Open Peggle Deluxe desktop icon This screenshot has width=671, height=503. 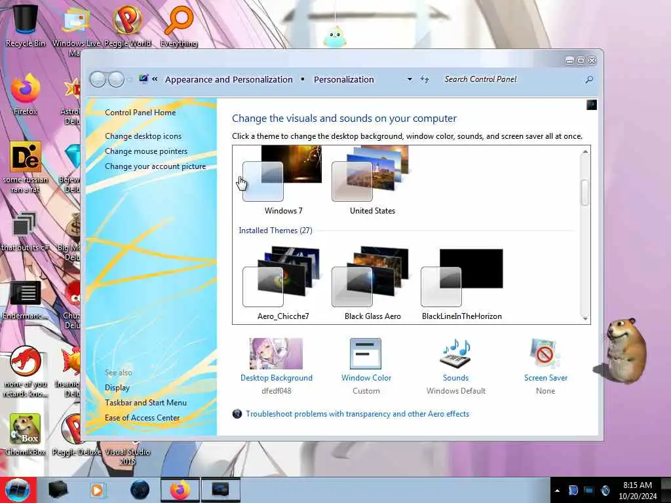tap(76, 434)
